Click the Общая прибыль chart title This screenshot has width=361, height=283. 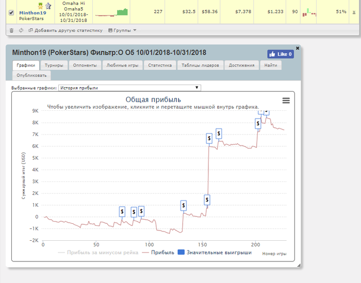click(153, 99)
